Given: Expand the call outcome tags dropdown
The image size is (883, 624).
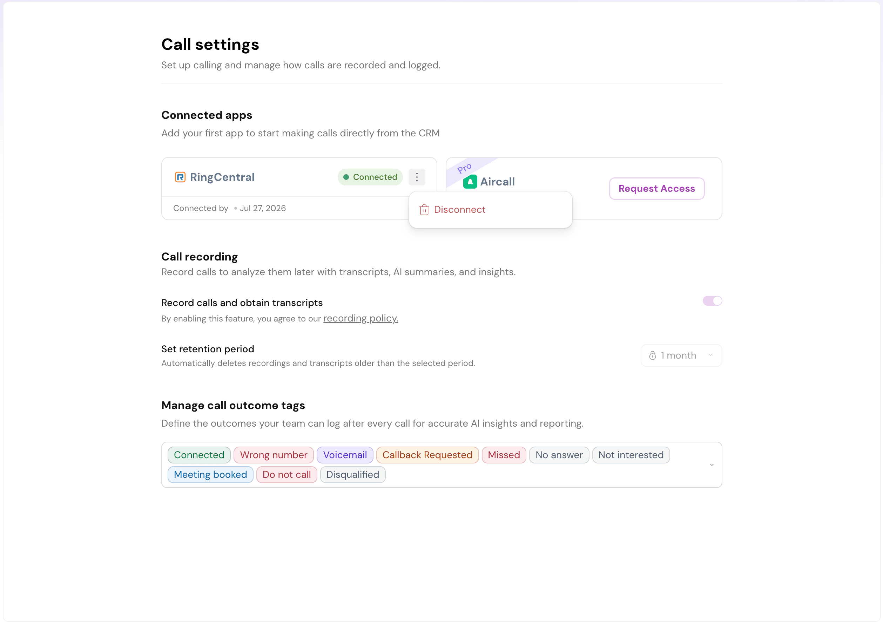Looking at the screenshot, I should click(712, 464).
